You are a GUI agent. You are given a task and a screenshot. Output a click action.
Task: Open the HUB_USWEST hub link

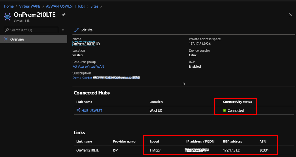[x=92, y=111]
